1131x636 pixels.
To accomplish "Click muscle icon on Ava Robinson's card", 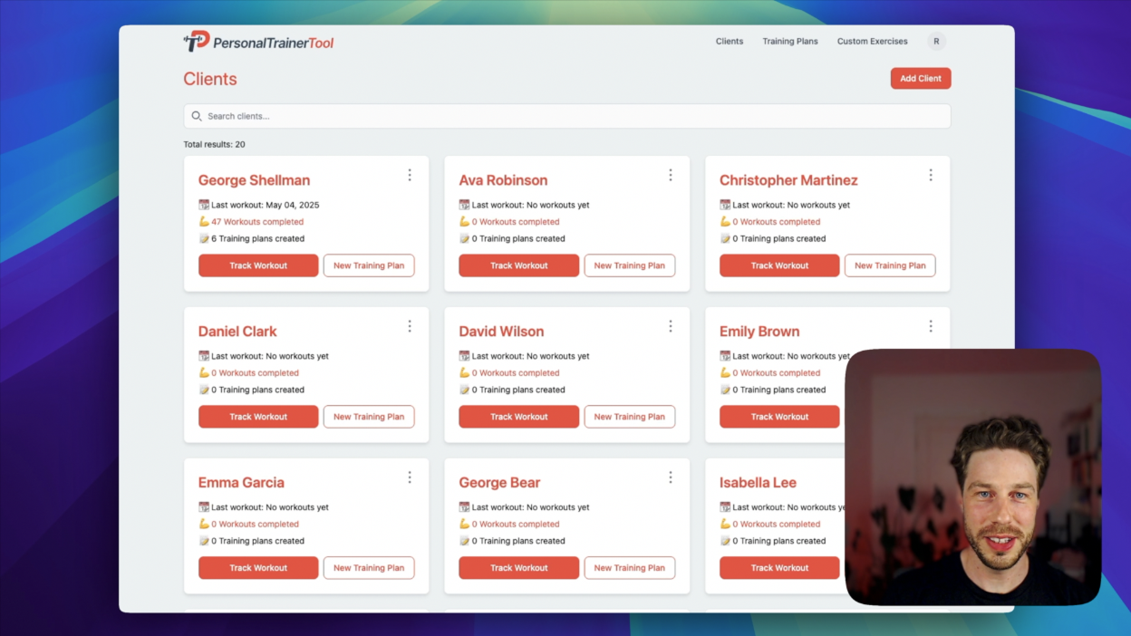I will pyautogui.click(x=464, y=222).
